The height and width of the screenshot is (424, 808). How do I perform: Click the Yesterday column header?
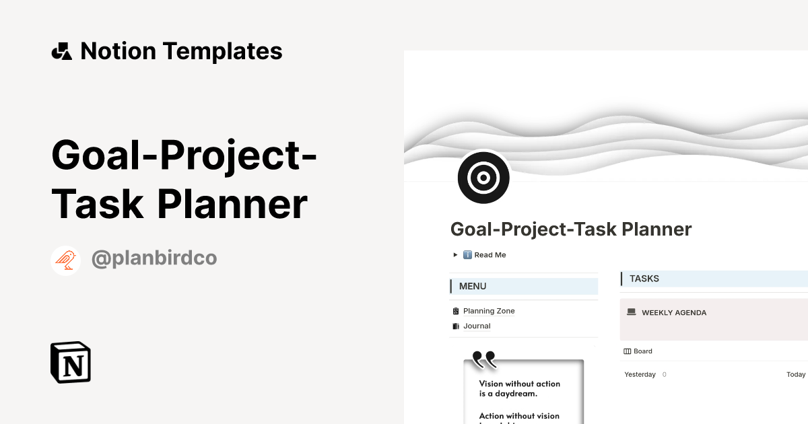click(x=640, y=374)
